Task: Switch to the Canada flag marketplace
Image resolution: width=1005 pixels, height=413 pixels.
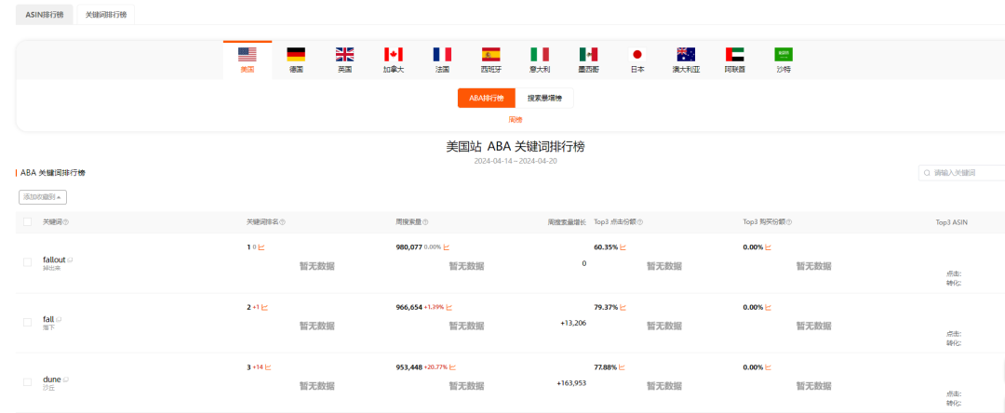Action: coord(393,55)
